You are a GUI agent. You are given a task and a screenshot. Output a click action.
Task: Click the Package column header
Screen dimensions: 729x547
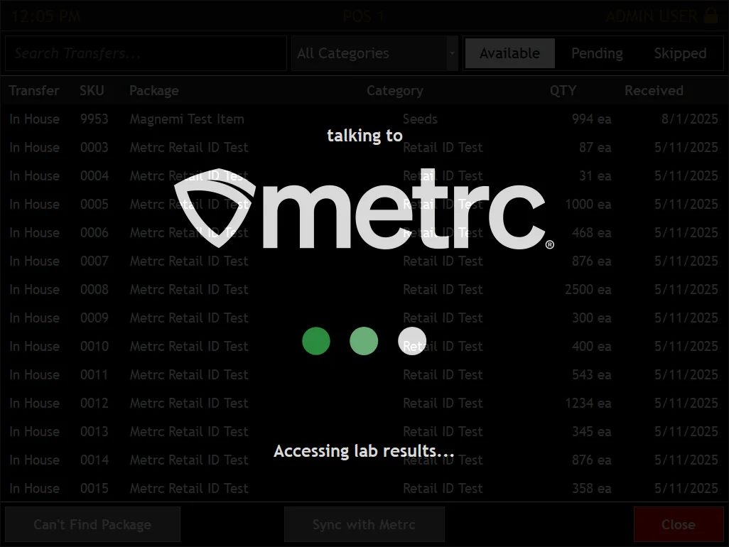pyautogui.click(x=154, y=91)
